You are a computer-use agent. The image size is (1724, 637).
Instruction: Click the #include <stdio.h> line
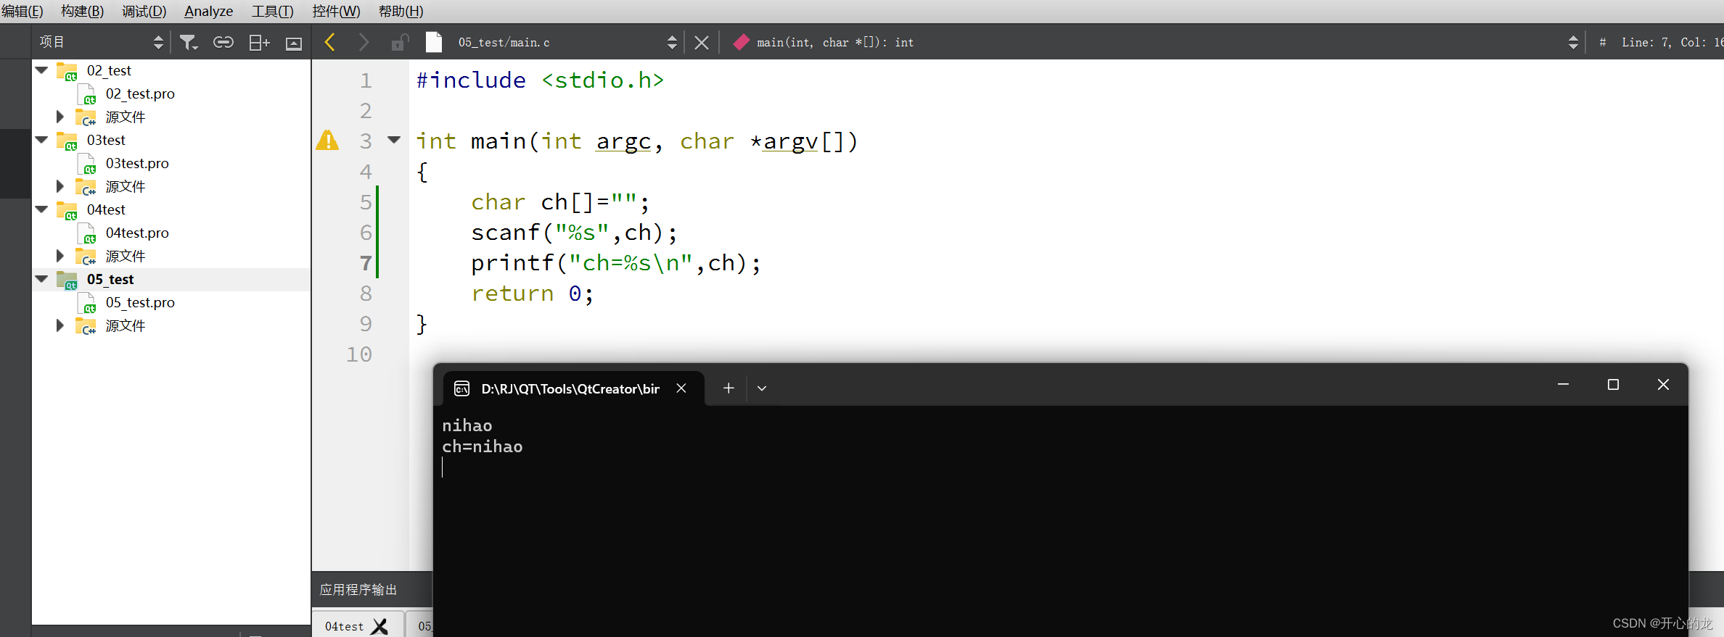click(540, 80)
